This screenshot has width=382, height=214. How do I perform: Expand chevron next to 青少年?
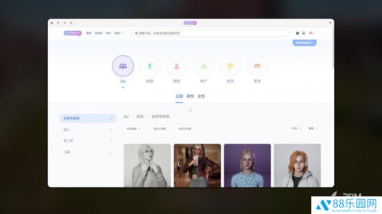tap(111, 141)
